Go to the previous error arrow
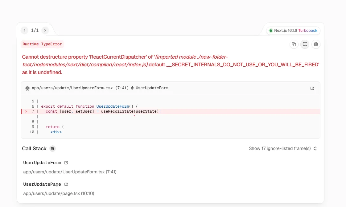Screen dimensions: 346x207 point(24,30)
